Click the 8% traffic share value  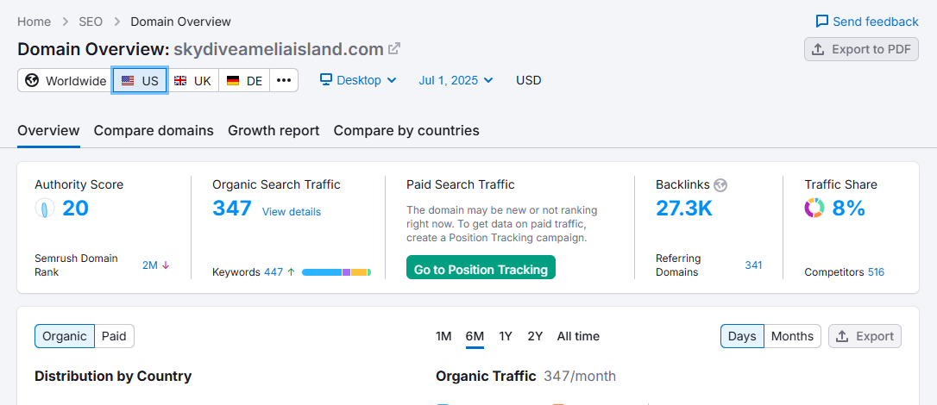pyautogui.click(x=848, y=209)
